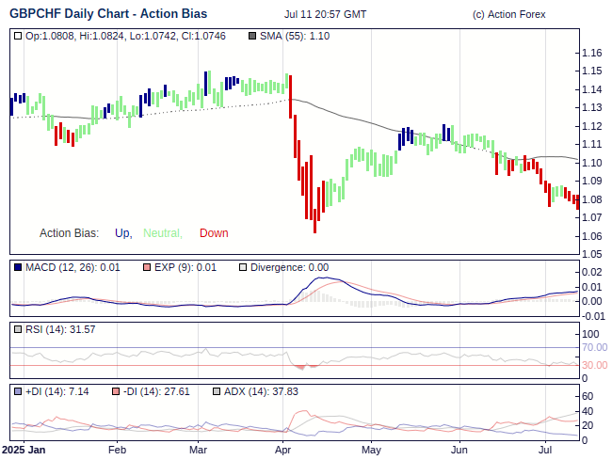Click the '(c) Action Forex' copyright text
Screen dimensions: 612x460
[x=508, y=14]
